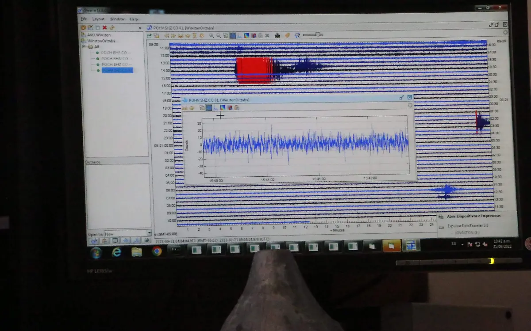
Task: Click the capture screenshot camera icon
Action: tap(277, 35)
